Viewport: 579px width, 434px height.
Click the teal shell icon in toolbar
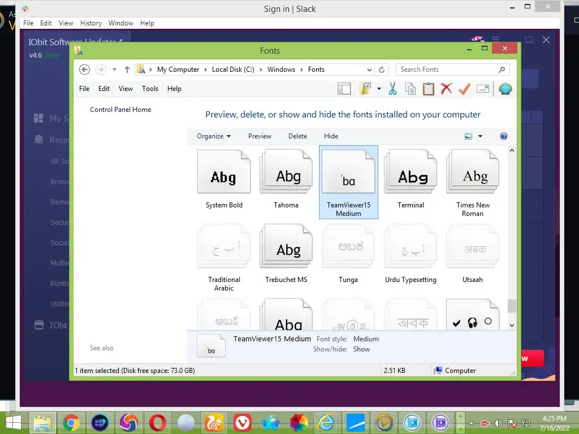505,89
